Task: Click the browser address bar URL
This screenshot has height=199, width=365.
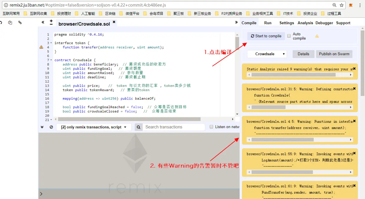Action: click(x=88, y=5)
